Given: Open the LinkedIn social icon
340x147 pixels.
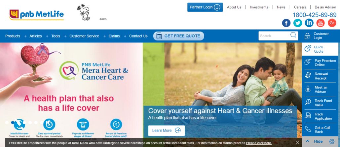Looking at the screenshot, I should click(309, 23).
